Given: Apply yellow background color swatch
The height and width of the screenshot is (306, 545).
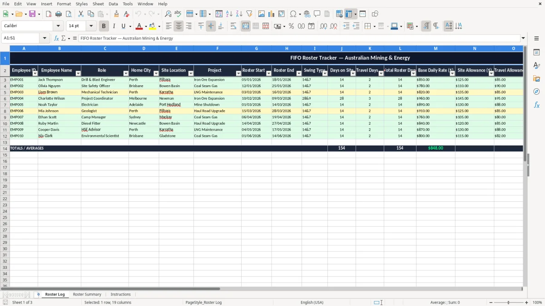Looking at the screenshot, I should click(153, 26).
